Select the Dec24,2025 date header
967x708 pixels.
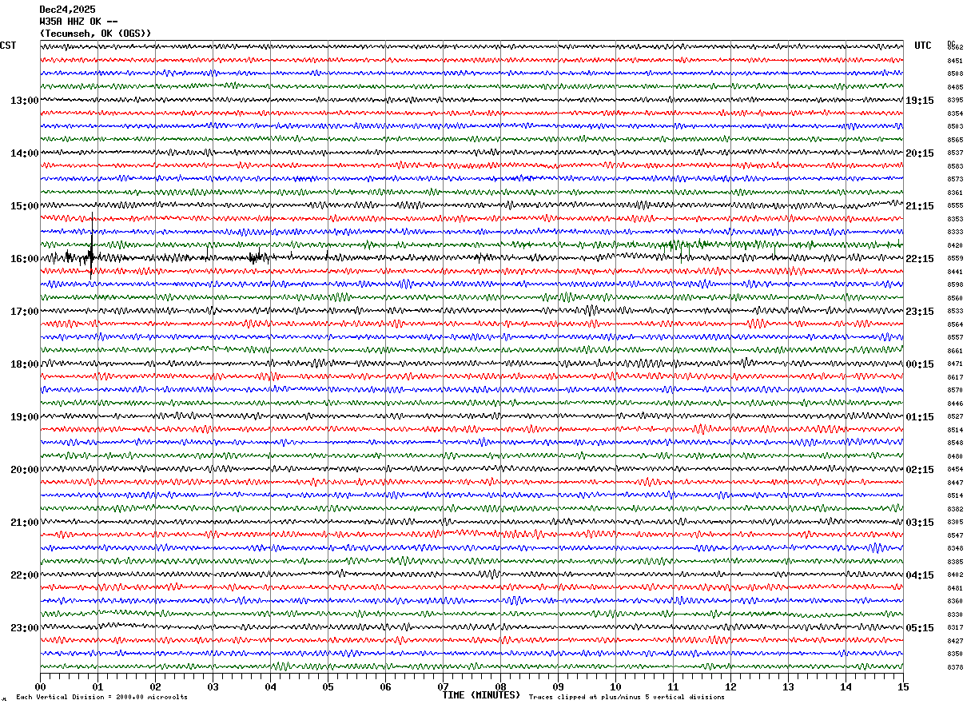point(68,10)
